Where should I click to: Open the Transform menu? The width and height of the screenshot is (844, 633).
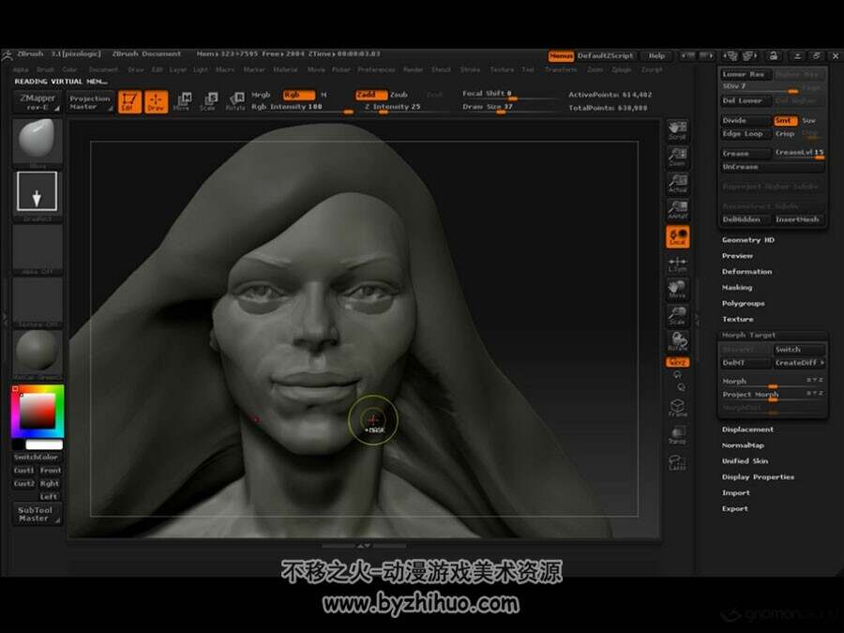(x=561, y=70)
